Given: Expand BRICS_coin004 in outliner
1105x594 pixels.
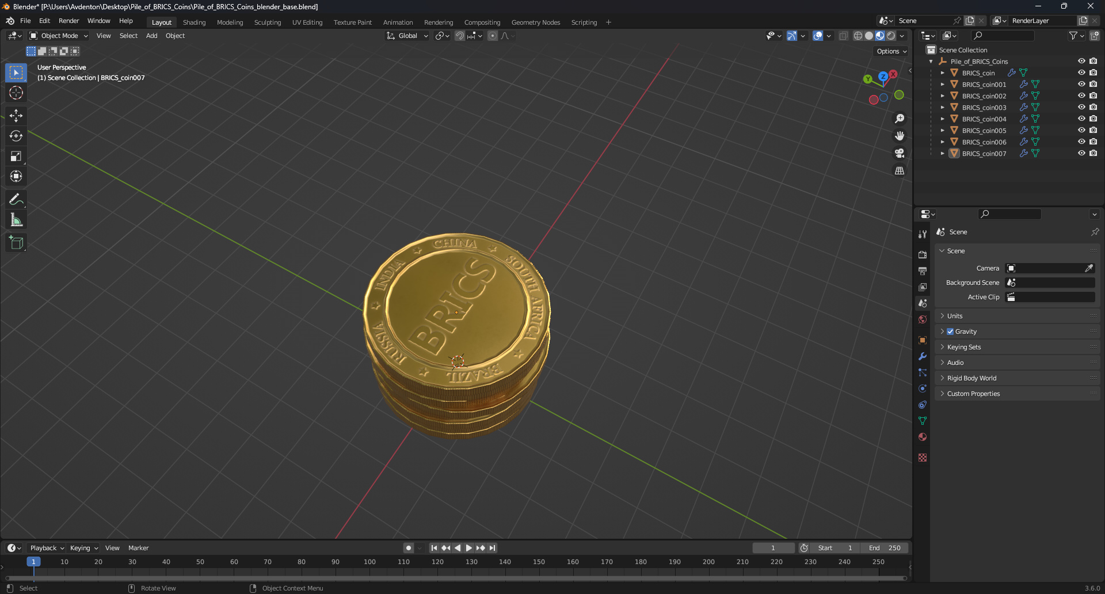Looking at the screenshot, I should [x=942, y=119].
